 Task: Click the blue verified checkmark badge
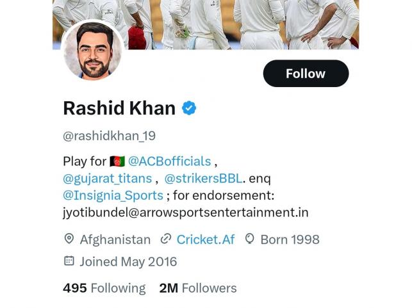(189, 108)
